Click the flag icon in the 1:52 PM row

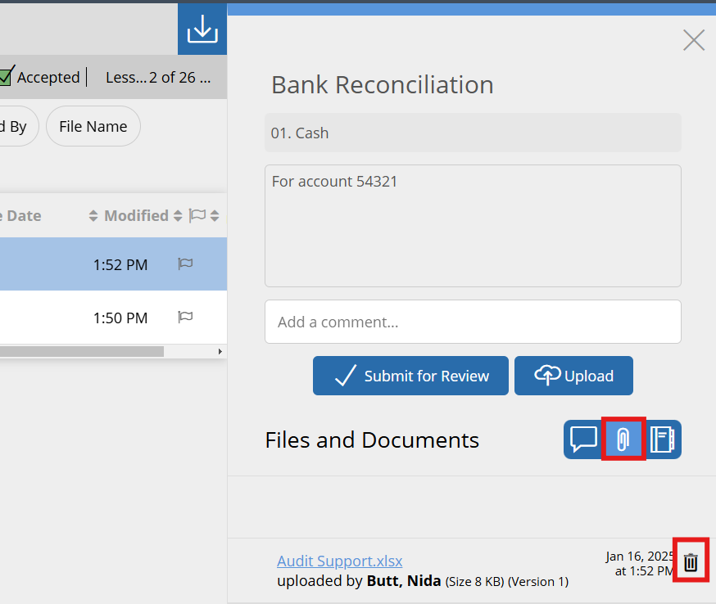point(186,264)
